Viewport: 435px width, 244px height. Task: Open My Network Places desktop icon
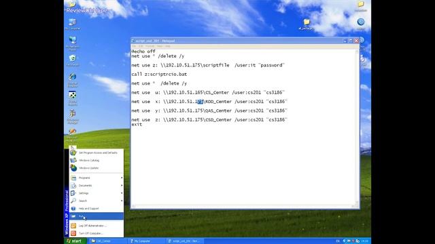pyautogui.click(x=73, y=43)
